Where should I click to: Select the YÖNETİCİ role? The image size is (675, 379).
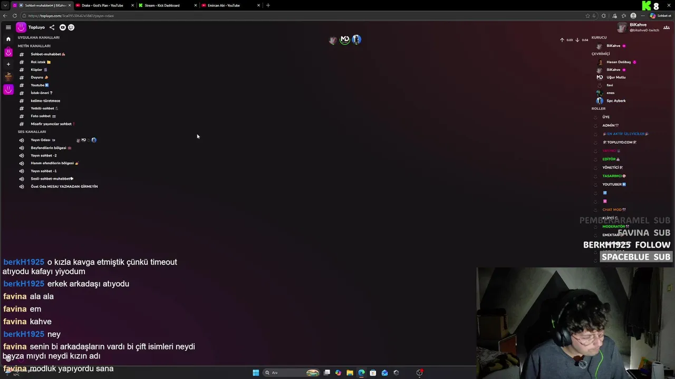(x=613, y=167)
